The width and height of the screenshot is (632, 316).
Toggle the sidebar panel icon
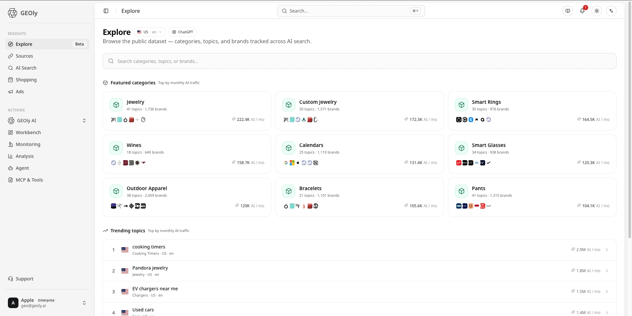(x=106, y=11)
